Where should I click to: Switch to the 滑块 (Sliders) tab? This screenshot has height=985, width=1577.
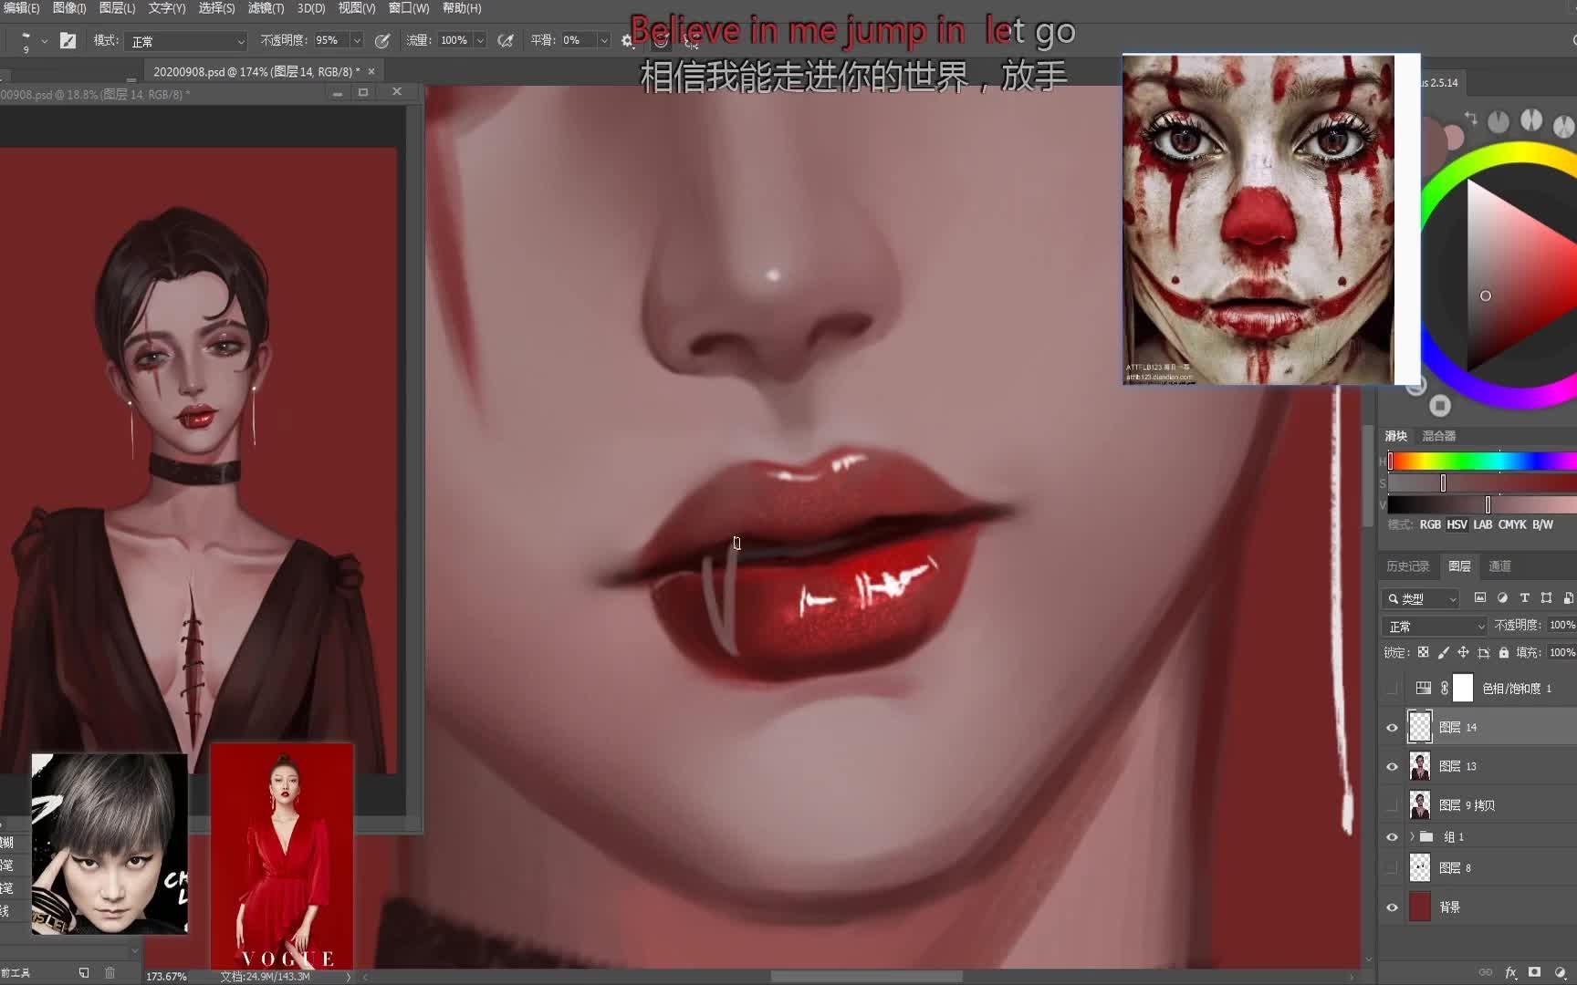pos(1396,436)
